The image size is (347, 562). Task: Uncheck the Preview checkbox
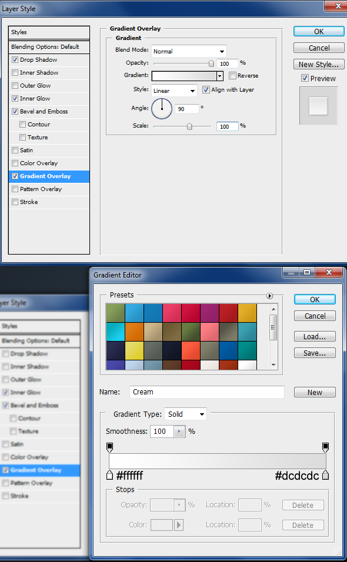[305, 78]
